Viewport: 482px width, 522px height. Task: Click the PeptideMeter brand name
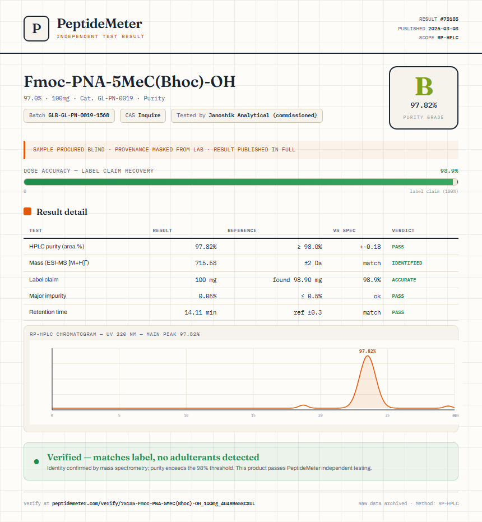(x=99, y=24)
